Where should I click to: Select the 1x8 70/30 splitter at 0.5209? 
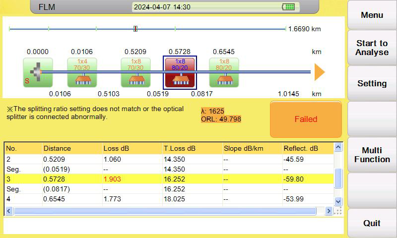[x=135, y=72]
